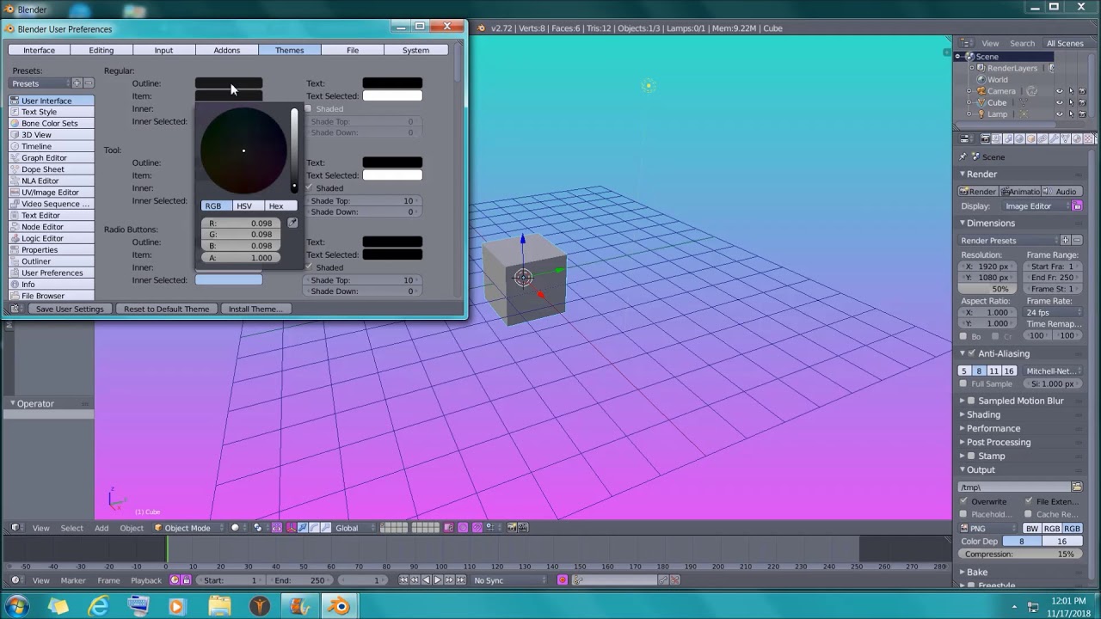Open the Constraints properties chain icon
Image resolution: width=1101 pixels, height=619 pixels.
point(1043,138)
